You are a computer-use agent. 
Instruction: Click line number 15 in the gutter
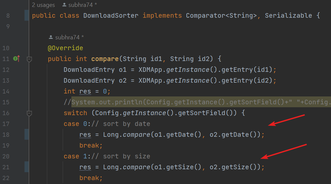click(6, 102)
